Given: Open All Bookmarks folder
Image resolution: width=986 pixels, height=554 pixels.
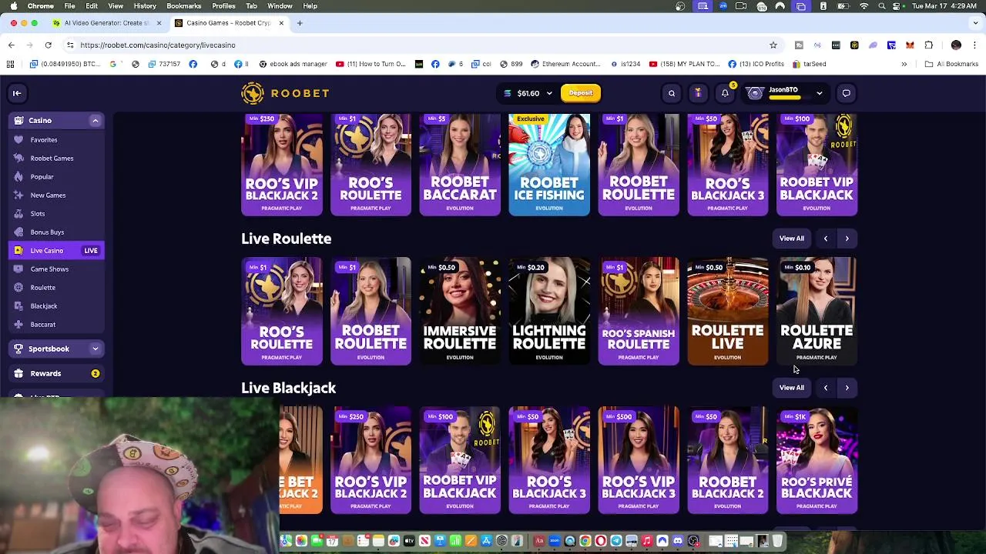Looking at the screenshot, I should click(951, 64).
